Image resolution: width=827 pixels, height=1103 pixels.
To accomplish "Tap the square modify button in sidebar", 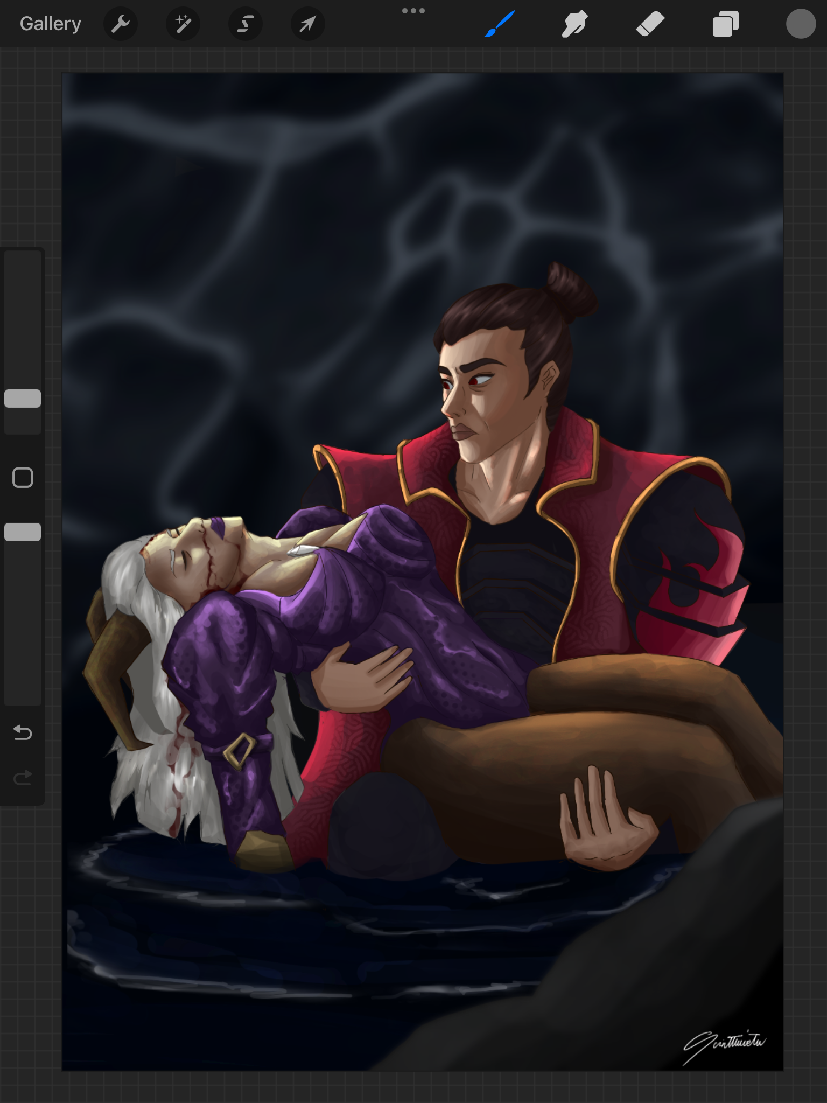I will click(x=23, y=478).
